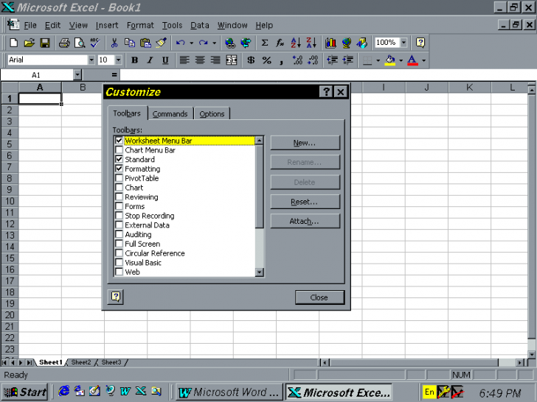537x402 pixels.
Task: Run the Spelling check icon
Action: point(95,43)
